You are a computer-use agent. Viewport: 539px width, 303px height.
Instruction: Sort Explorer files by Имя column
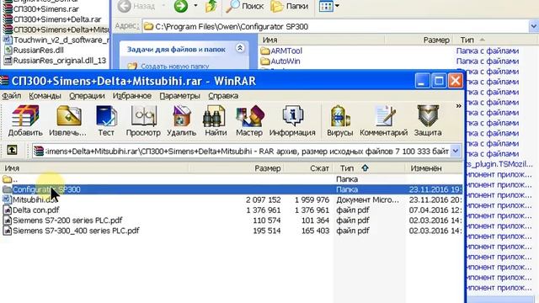(321, 40)
